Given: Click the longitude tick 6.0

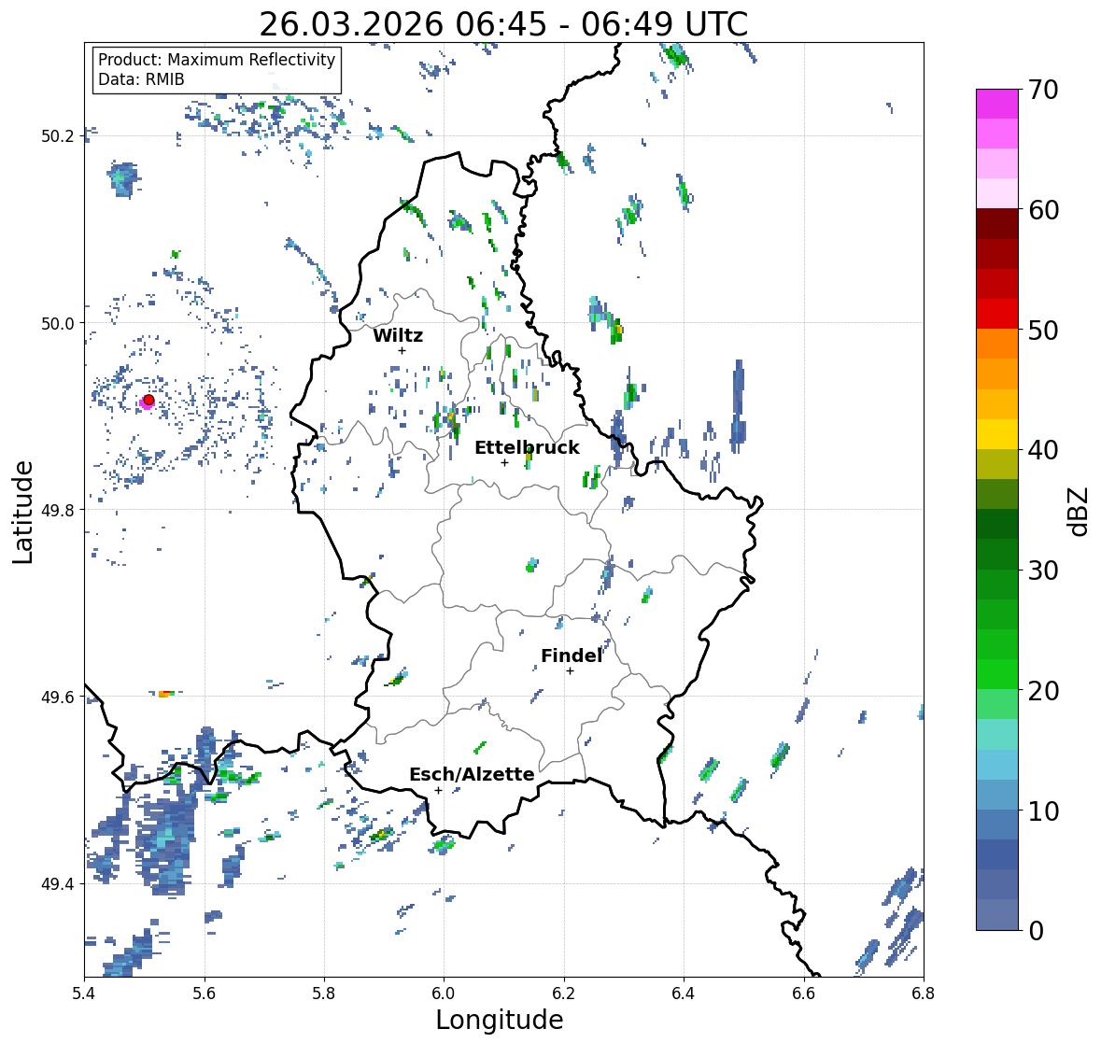Looking at the screenshot, I should pyautogui.click(x=444, y=994).
